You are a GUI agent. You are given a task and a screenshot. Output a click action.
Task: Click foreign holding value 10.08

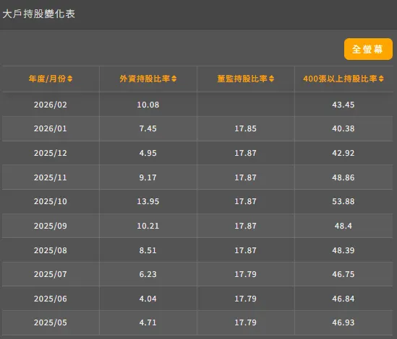148,105
